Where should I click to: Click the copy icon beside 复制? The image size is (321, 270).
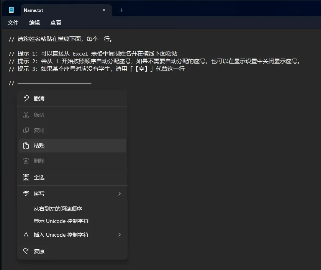[26, 130]
